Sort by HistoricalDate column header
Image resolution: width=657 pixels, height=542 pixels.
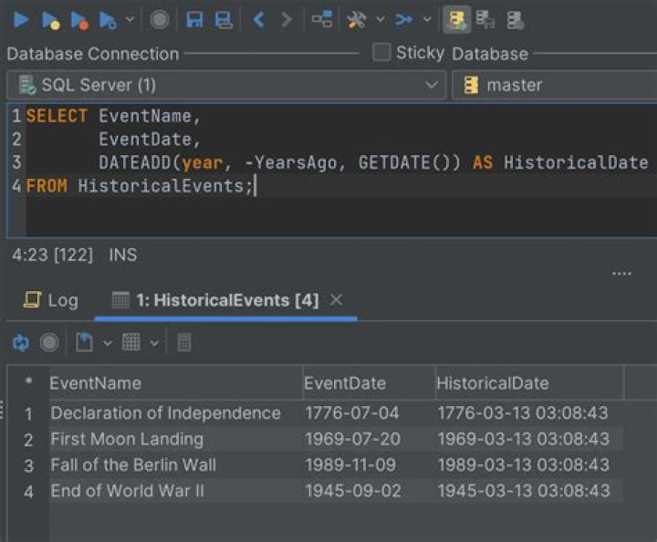(x=529, y=383)
